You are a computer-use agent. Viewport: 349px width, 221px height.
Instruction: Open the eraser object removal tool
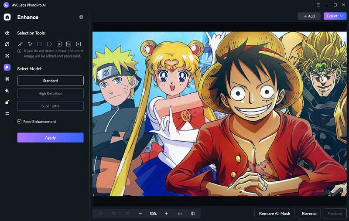click(7, 33)
